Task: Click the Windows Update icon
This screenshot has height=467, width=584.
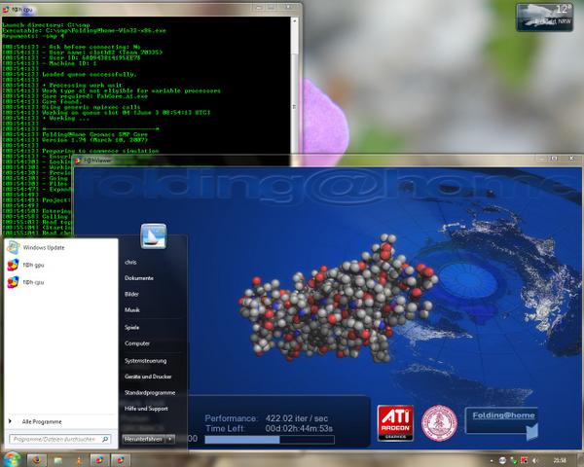Action: pos(13,247)
